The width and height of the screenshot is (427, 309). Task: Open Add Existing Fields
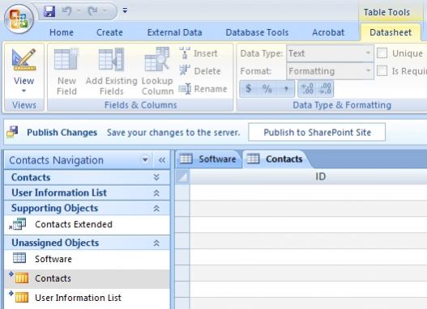(111, 71)
